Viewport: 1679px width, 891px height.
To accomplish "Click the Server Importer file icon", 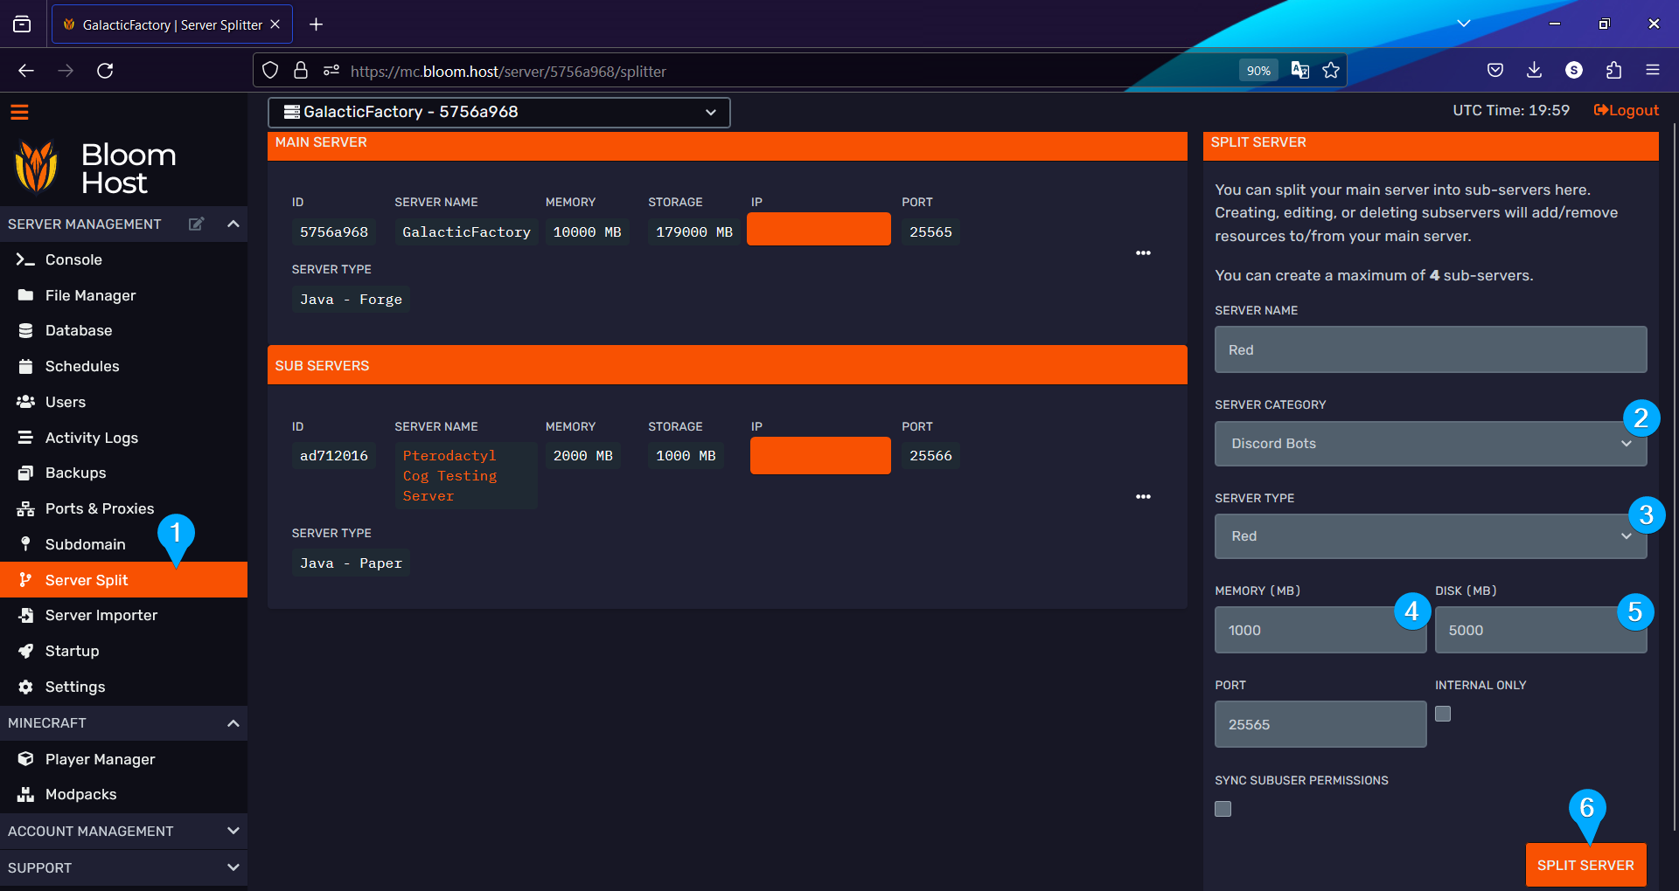I will pos(25,615).
